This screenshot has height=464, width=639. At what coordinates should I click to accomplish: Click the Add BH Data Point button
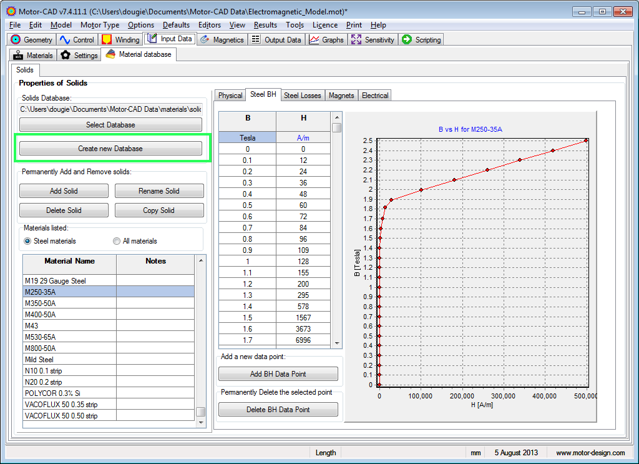click(x=278, y=374)
